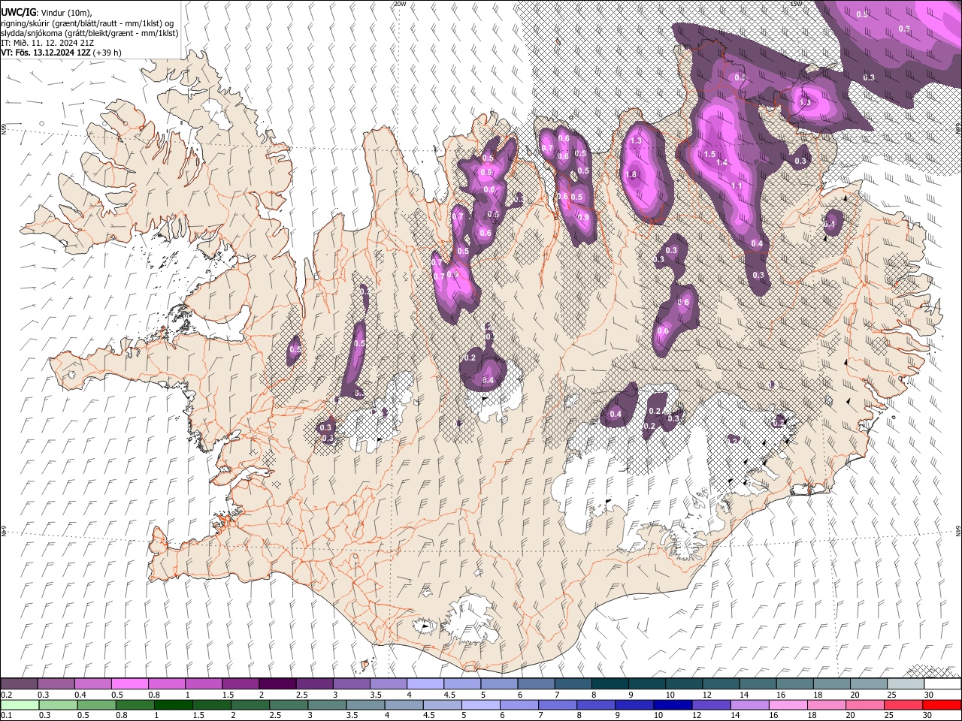Click the 'VT: Fös. 13.12.2024 12Z' valid time

click(47, 53)
